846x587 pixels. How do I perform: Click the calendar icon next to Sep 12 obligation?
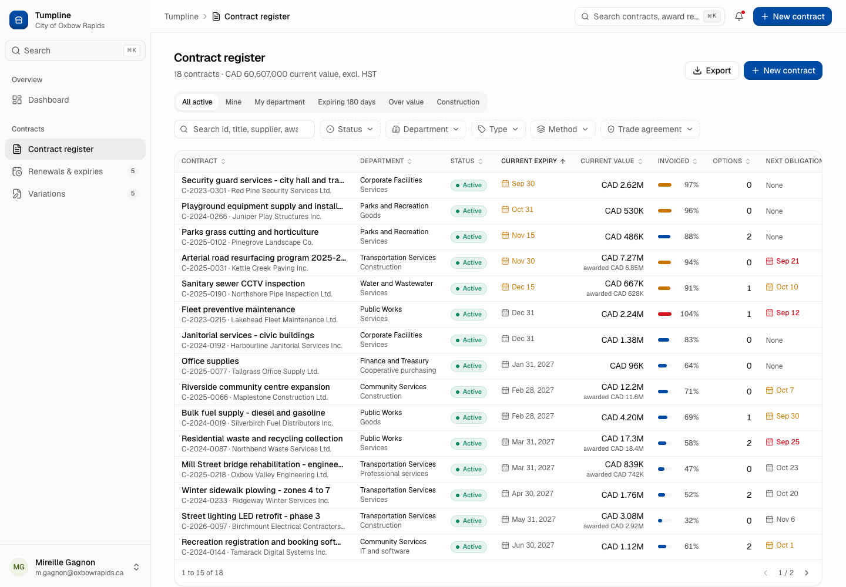[x=770, y=313]
